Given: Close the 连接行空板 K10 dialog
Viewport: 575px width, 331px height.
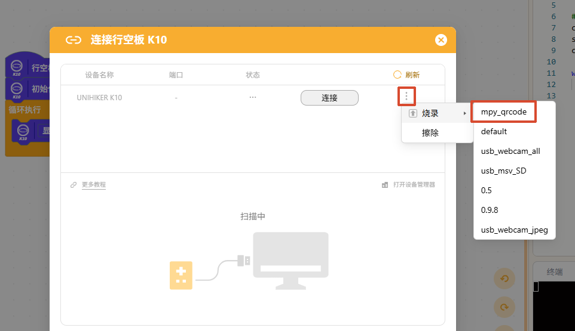Looking at the screenshot, I should click(441, 40).
